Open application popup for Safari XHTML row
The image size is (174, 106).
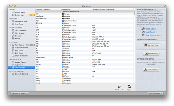click(91, 65)
